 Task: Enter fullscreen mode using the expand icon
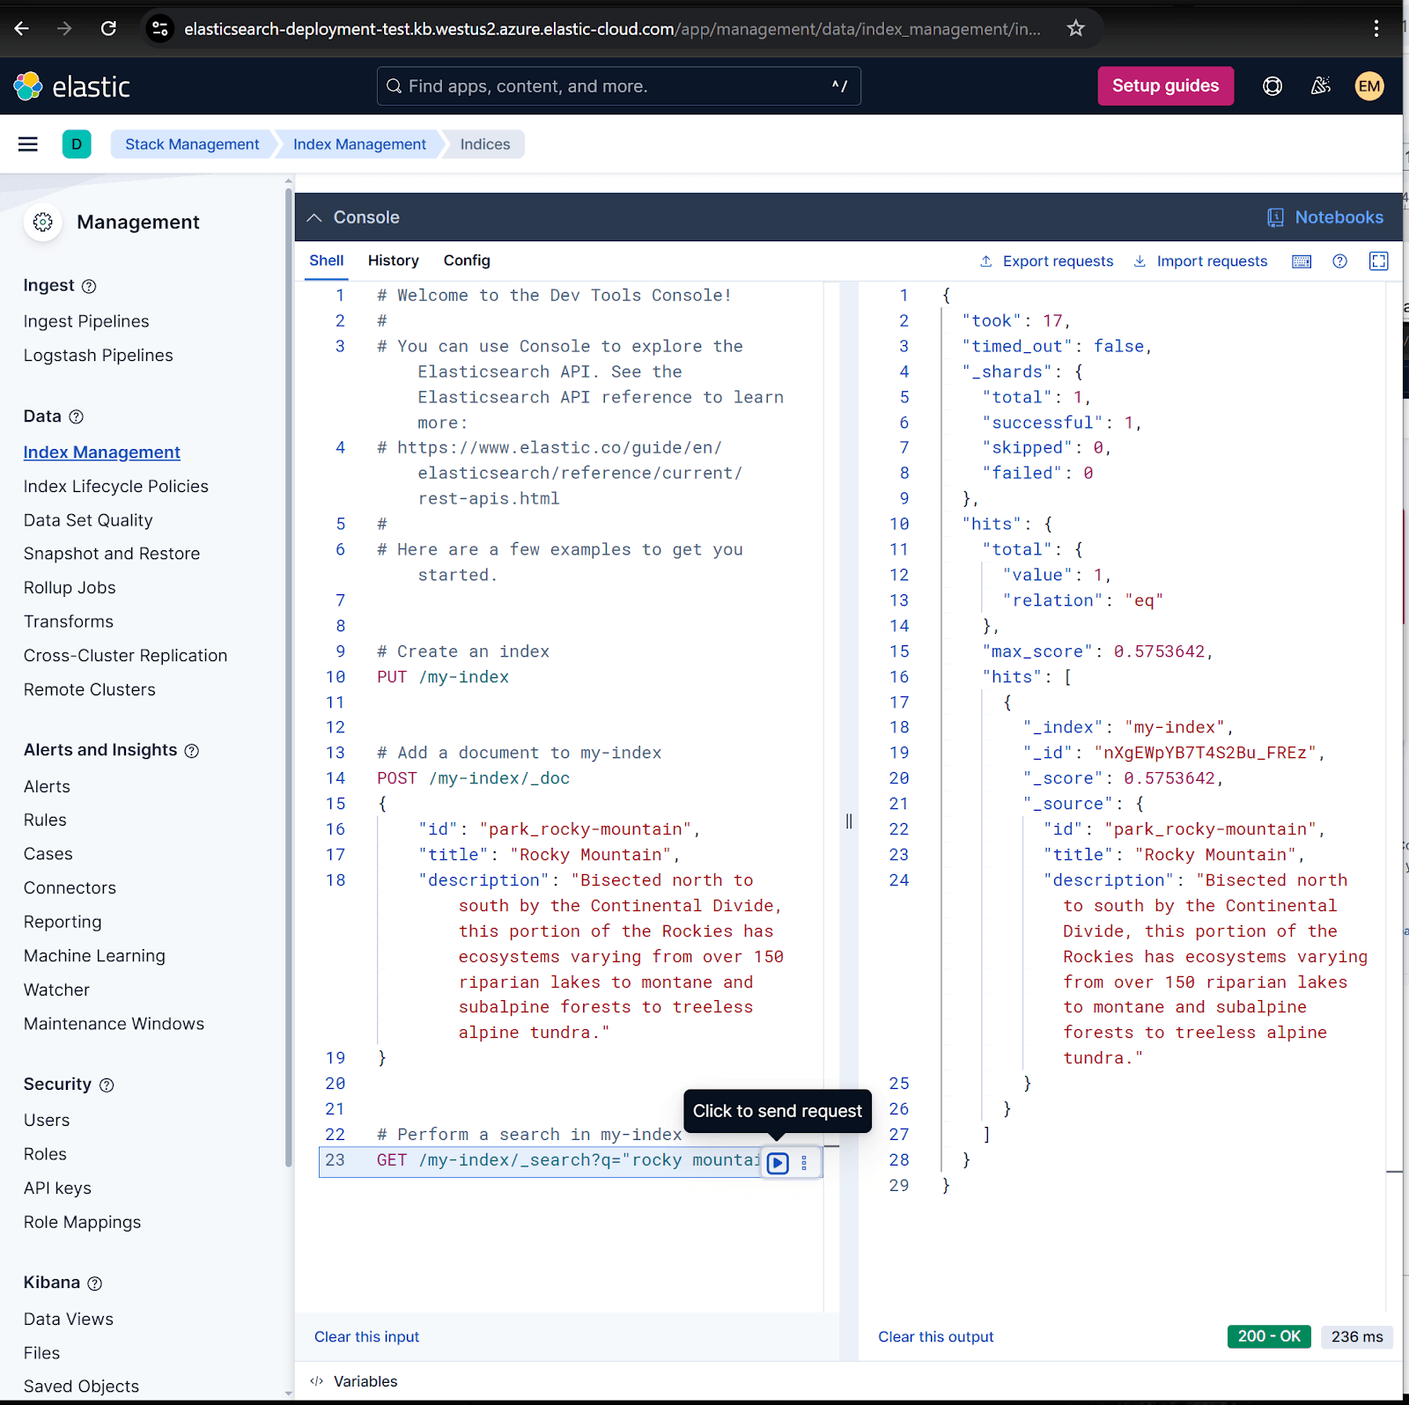1378,261
